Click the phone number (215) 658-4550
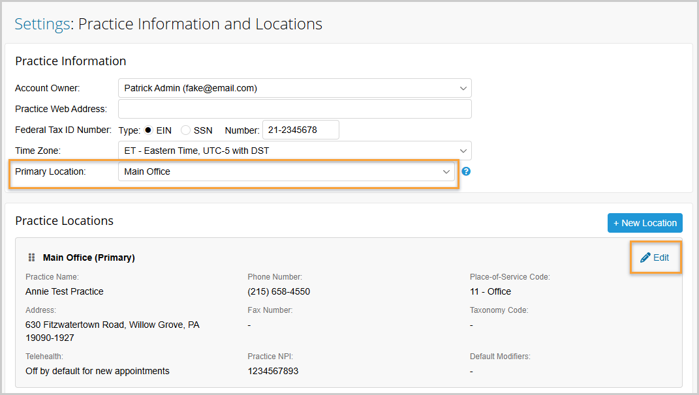 [x=279, y=291]
